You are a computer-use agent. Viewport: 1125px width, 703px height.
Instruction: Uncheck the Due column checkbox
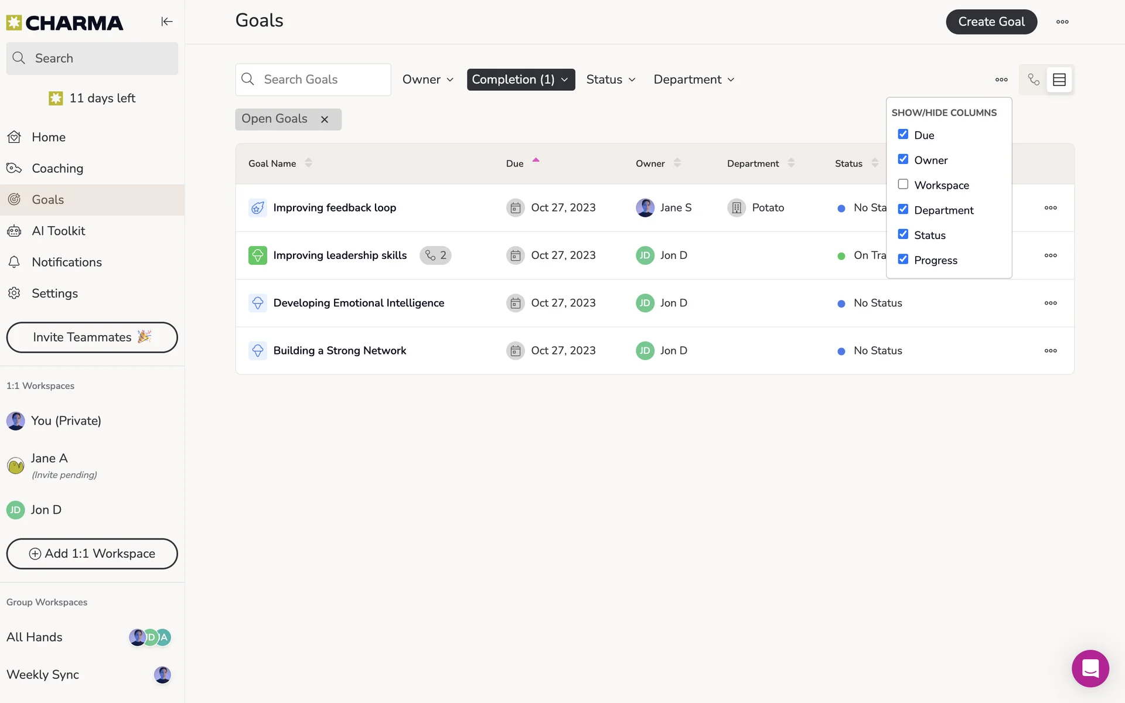[x=903, y=135]
